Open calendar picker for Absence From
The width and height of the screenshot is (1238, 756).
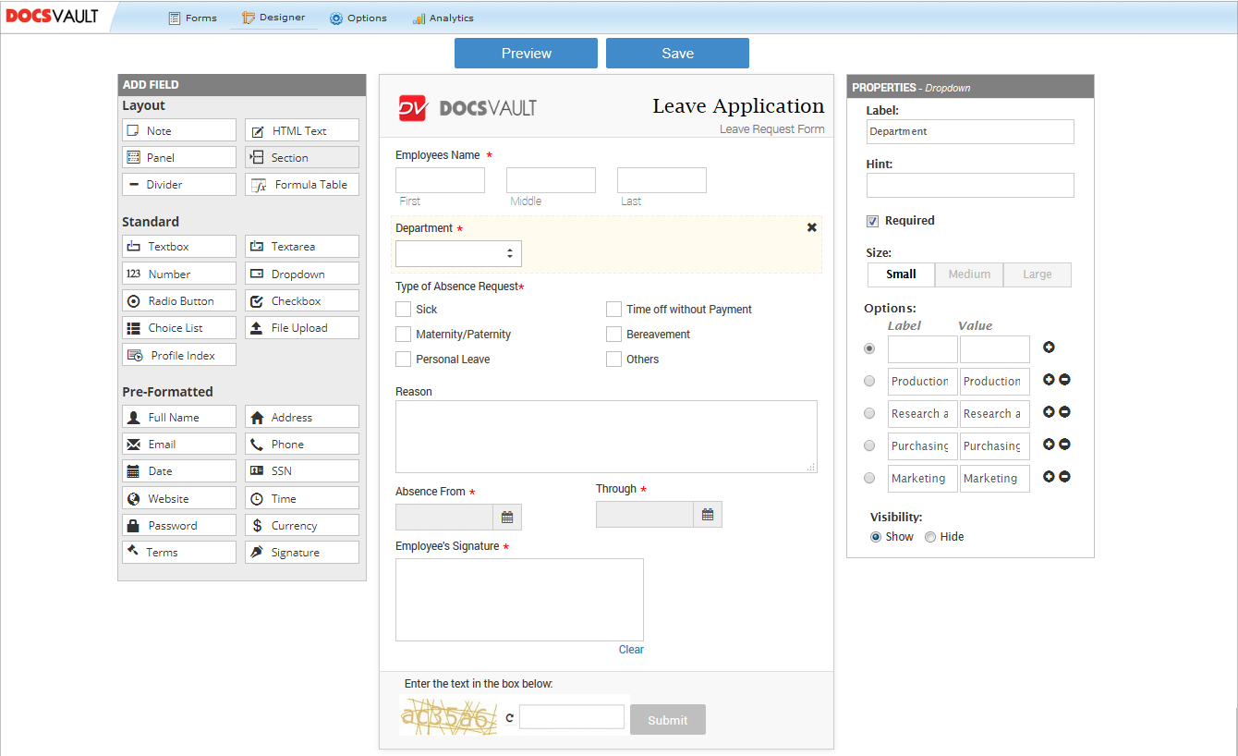(x=507, y=518)
